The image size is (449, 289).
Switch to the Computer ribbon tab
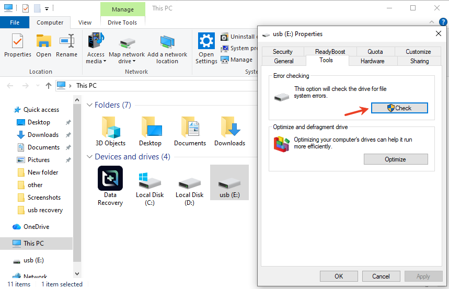50,22
